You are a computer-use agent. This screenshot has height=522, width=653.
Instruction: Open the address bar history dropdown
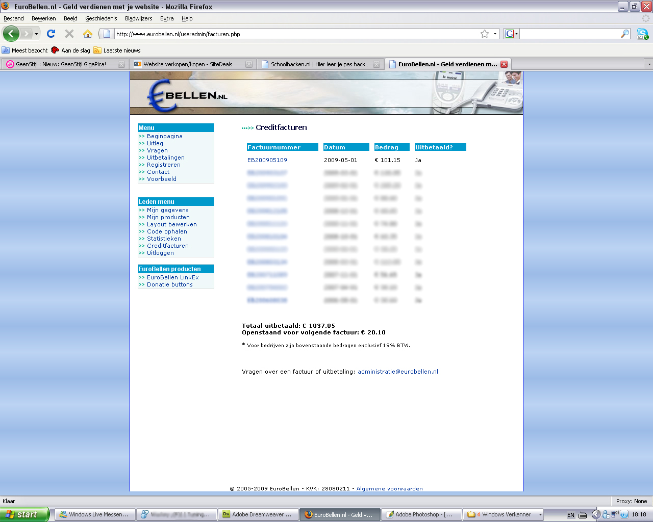495,34
